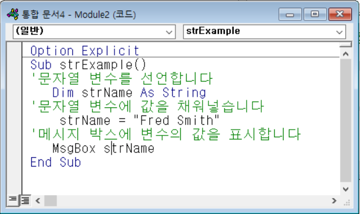The height and width of the screenshot is (214, 360).
Task: Close the Module2 code window
Action: 340,14
